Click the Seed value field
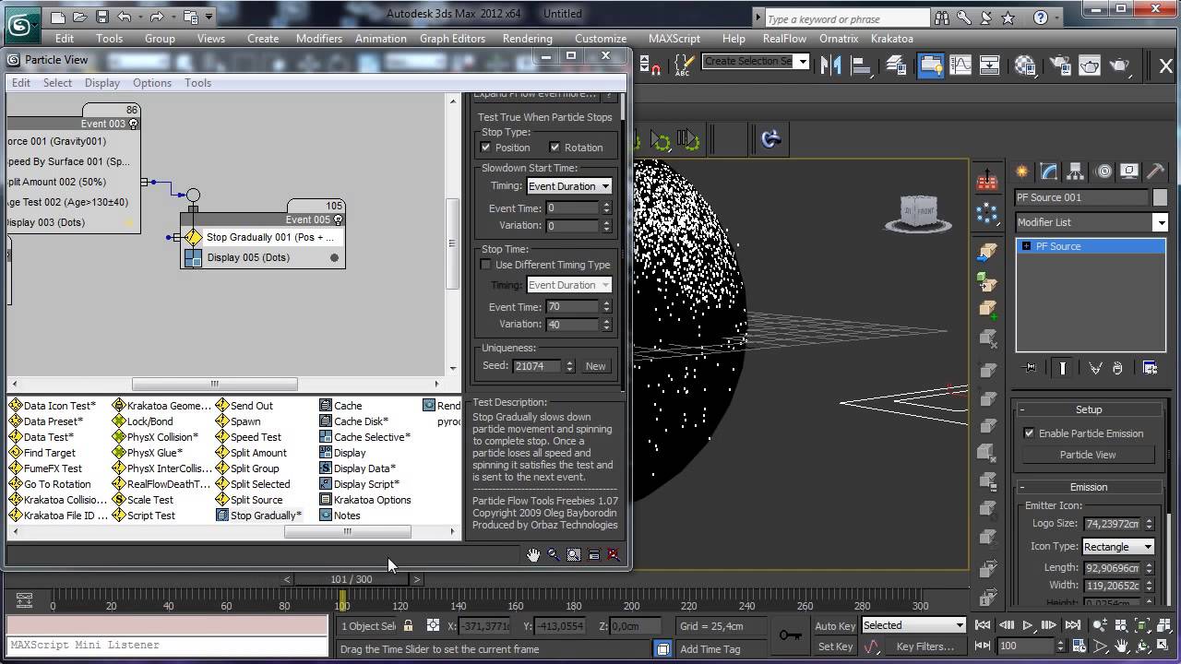Viewport: 1181px width, 664px height. pos(538,366)
